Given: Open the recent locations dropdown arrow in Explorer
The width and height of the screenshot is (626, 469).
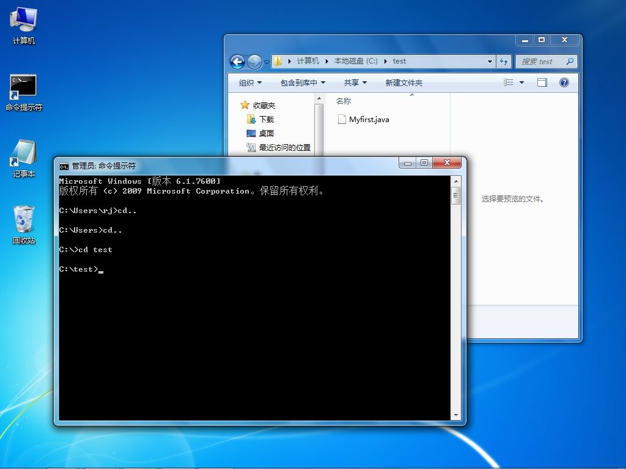Looking at the screenshot, I should click(267, 62).
